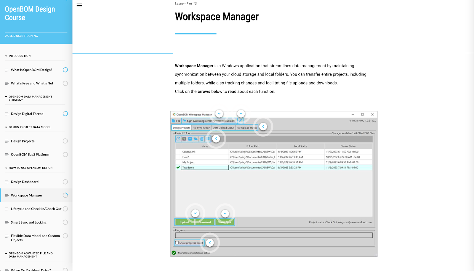Collapse OPENBOM ADVANCED FILE AND DATA MANAGEMENT section
Image resolution: width=474 pixels, height=271 pixels.
click(29, 255)
